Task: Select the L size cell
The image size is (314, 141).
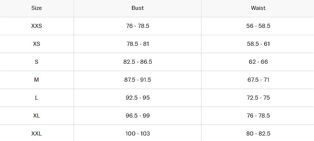Action: [x=37, y=98]
